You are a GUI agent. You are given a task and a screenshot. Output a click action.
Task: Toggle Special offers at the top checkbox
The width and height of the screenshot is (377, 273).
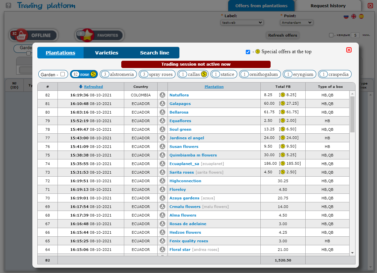tap(248, 52)
